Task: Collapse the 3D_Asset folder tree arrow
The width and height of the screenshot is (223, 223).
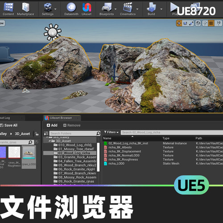Action: coord(50,141)
